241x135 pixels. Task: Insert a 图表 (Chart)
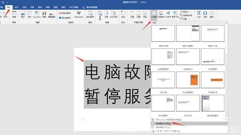pyautogui.click(x=44, y=15)
